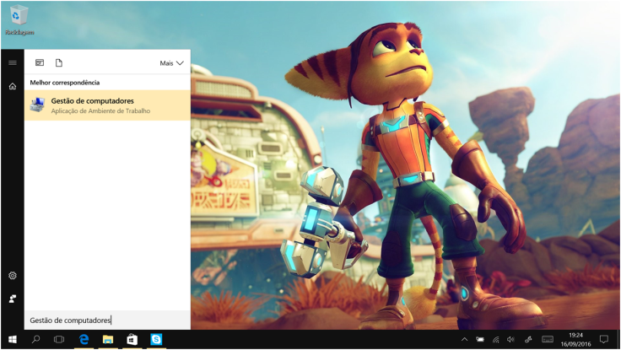
Task: Filter search results by documents icon
Action: [x=59, y=62]
